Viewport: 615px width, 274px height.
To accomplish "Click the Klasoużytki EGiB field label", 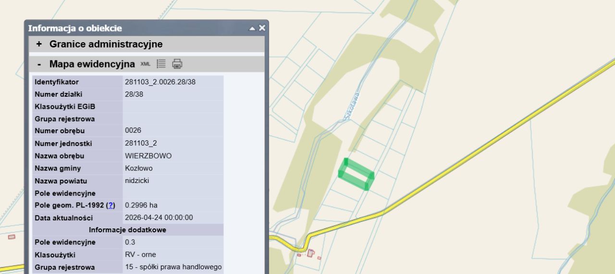I will click(x=65, y=106).
